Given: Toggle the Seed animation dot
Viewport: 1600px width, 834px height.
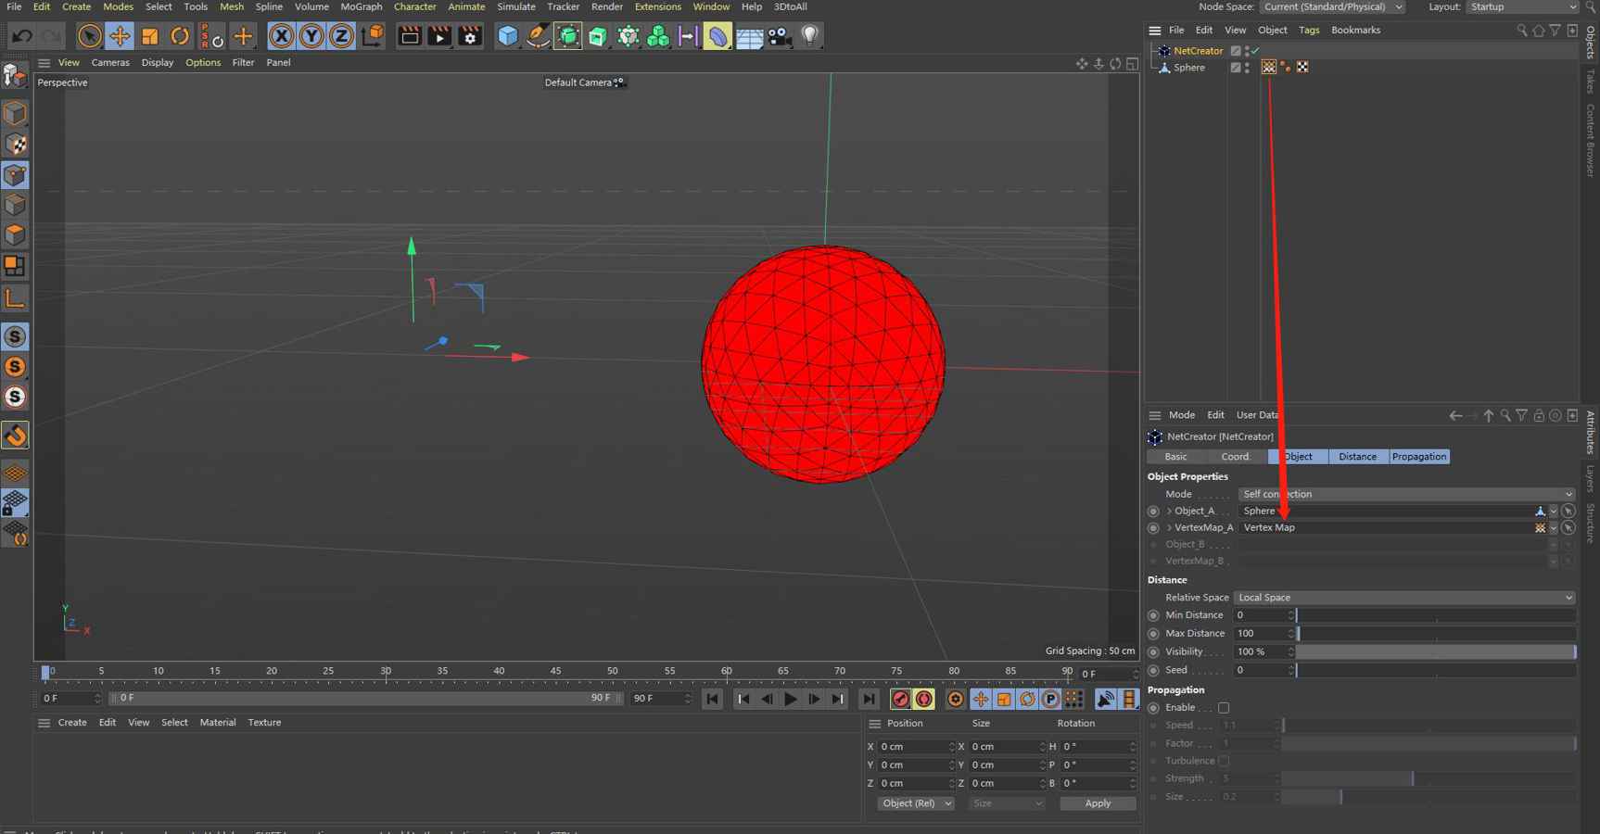Looking at the screenshot, I should click(1153, 670).
